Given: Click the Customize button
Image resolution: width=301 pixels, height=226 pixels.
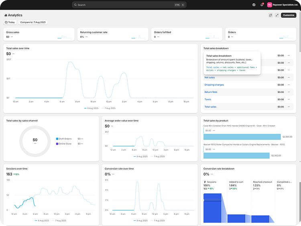Looking at the screenshot, I should pyautogui.click(x=289, y=15).
